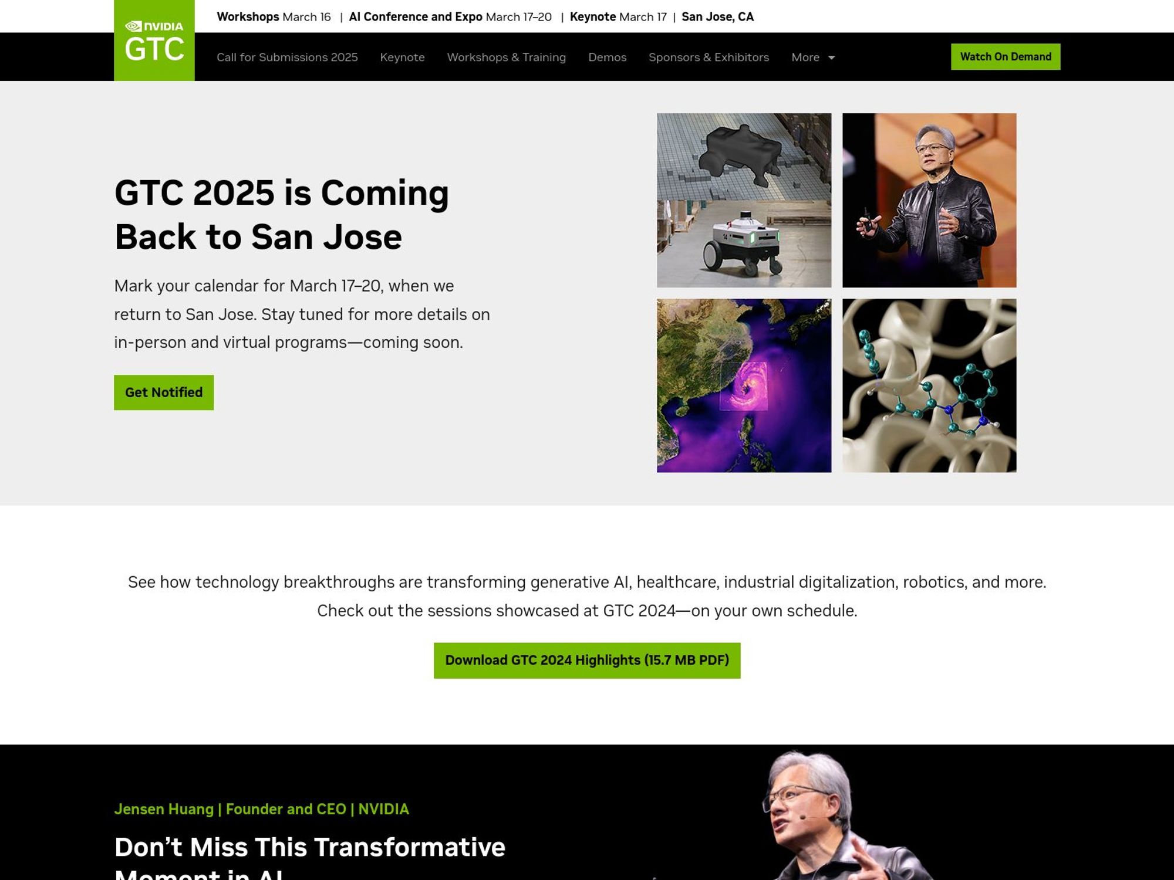
Task: Click the Get Notified button
Action: pyautogui.click(x=164, y=392)
